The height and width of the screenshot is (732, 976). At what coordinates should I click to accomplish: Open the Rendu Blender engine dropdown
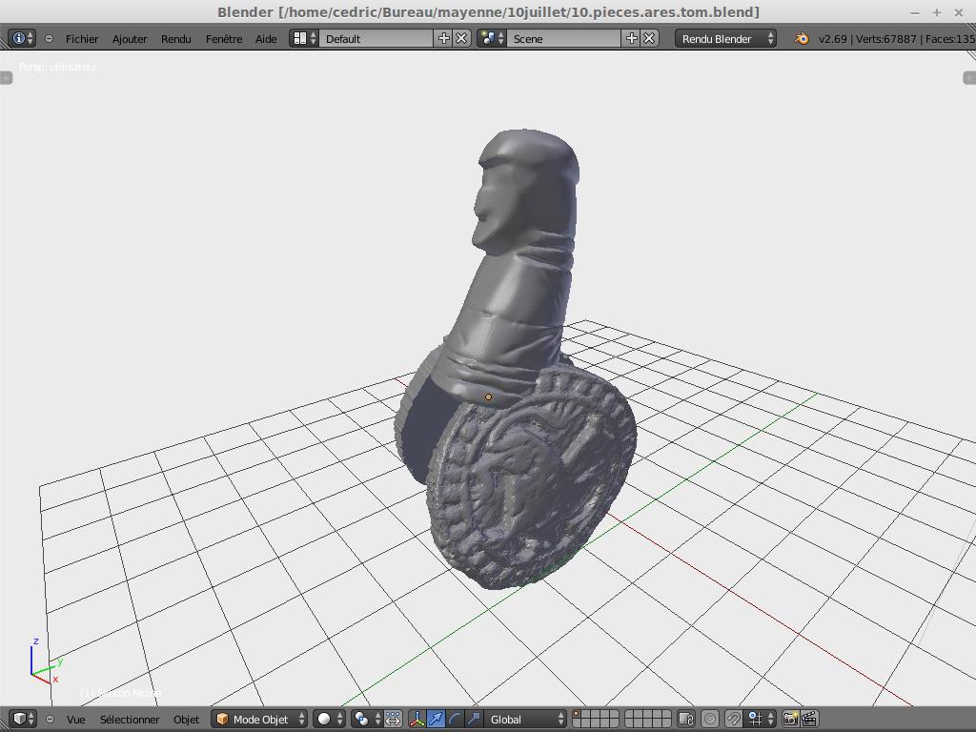725,39
